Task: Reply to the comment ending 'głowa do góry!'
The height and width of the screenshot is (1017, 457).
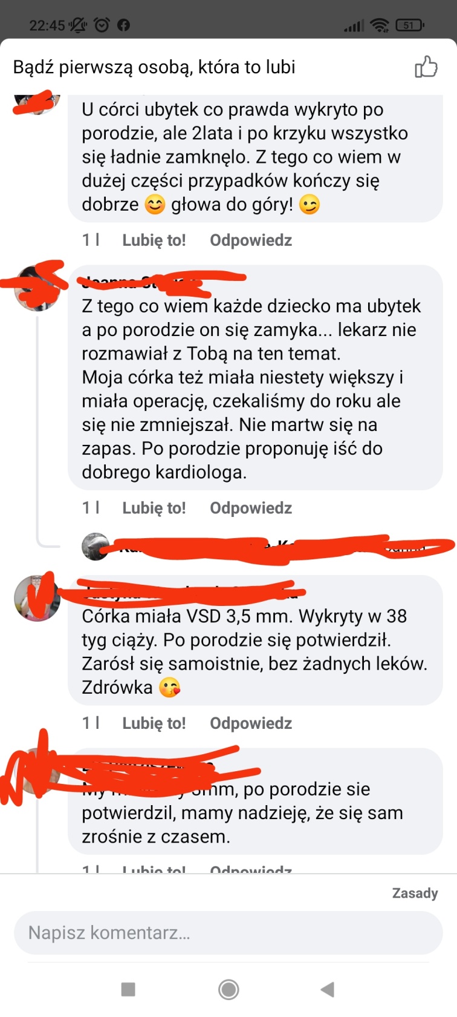Action: click(x=251, y=240)
